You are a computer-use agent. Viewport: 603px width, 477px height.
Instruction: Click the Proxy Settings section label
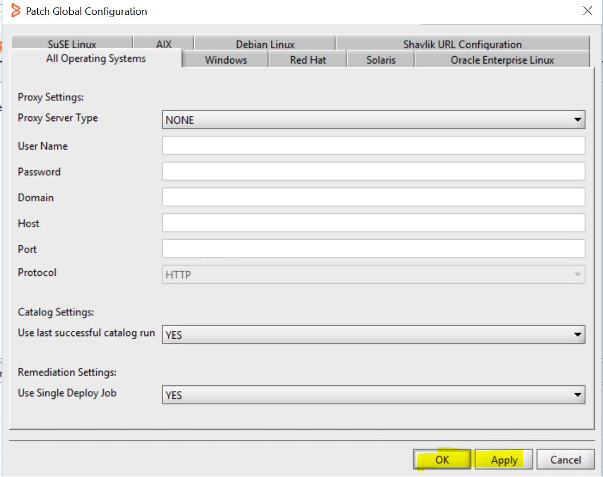tap(51, 97)
